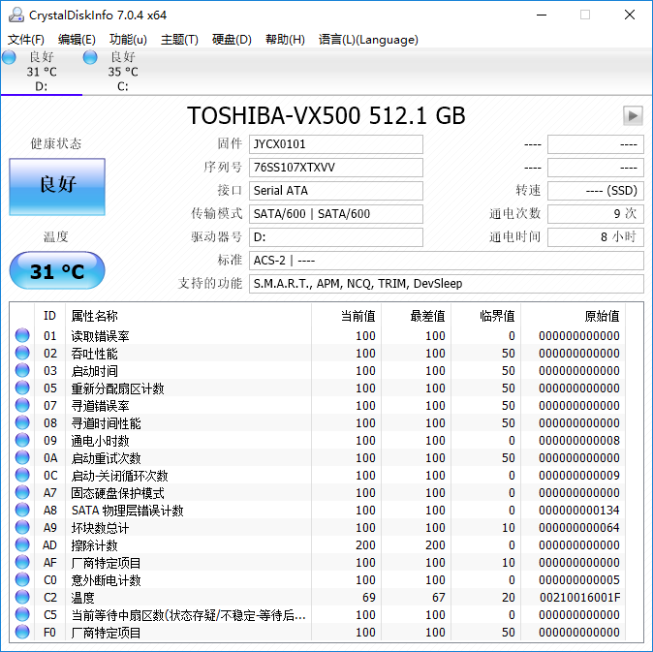Click status orb for attribute A9 坏块数总计
Screen dimensions: 653x652
(22, 528)
